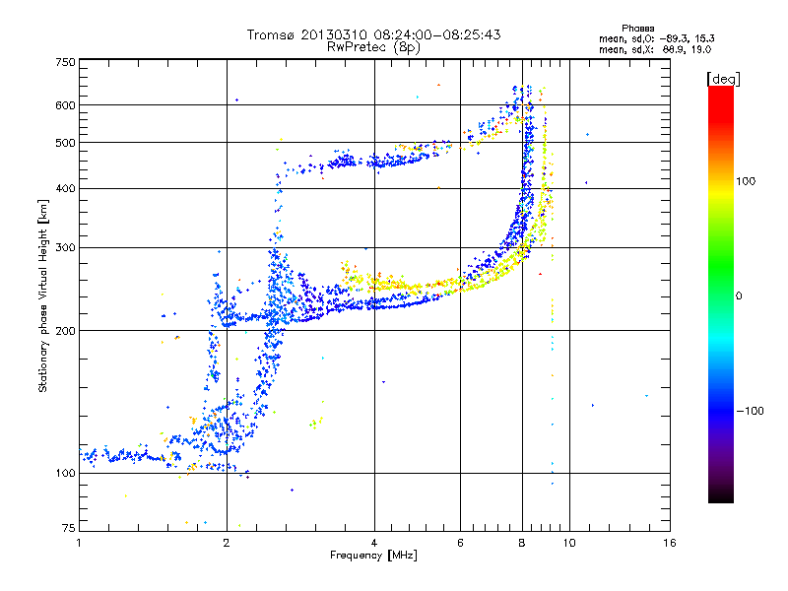Click the y-axis tick label '200'
Image resolution: width=788 pixels, height=591 pixels.
(65, 331)
